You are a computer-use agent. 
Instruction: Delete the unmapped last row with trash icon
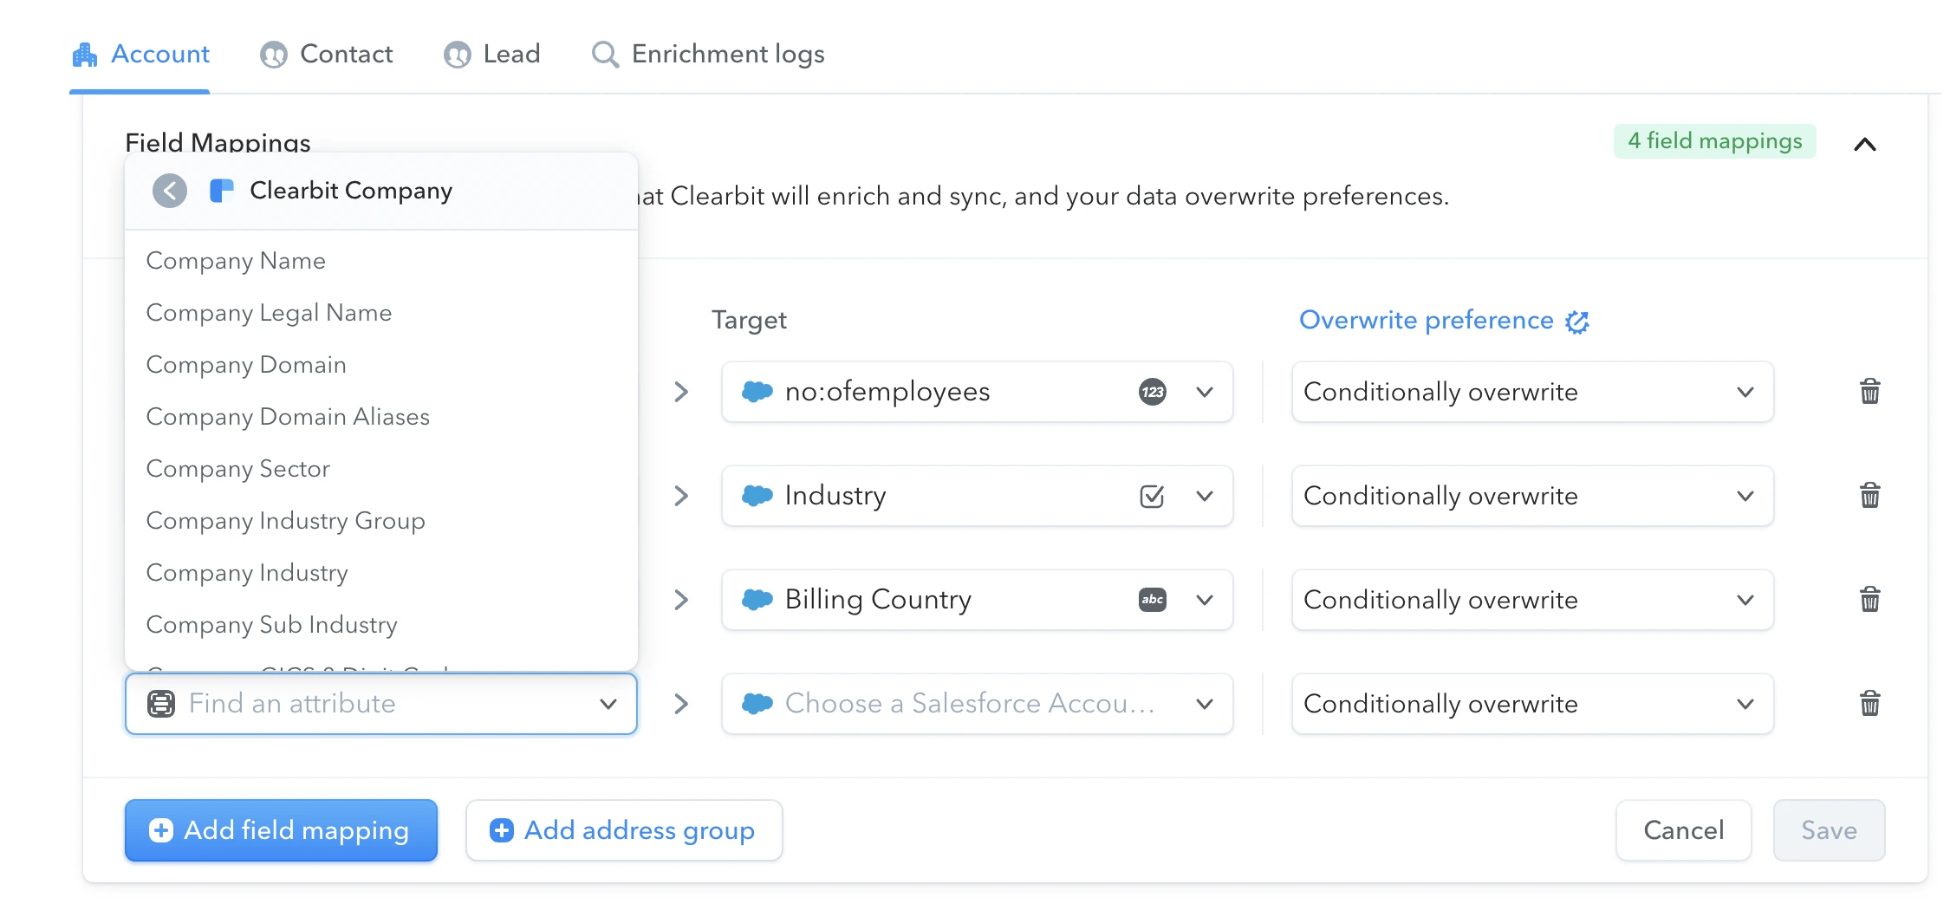pos(1870,704)
